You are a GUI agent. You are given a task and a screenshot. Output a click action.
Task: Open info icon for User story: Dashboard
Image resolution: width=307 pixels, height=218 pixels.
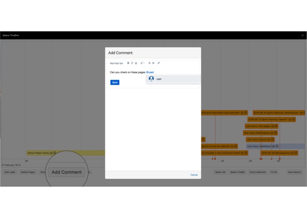pyautogui.click(x=277, y=146)
